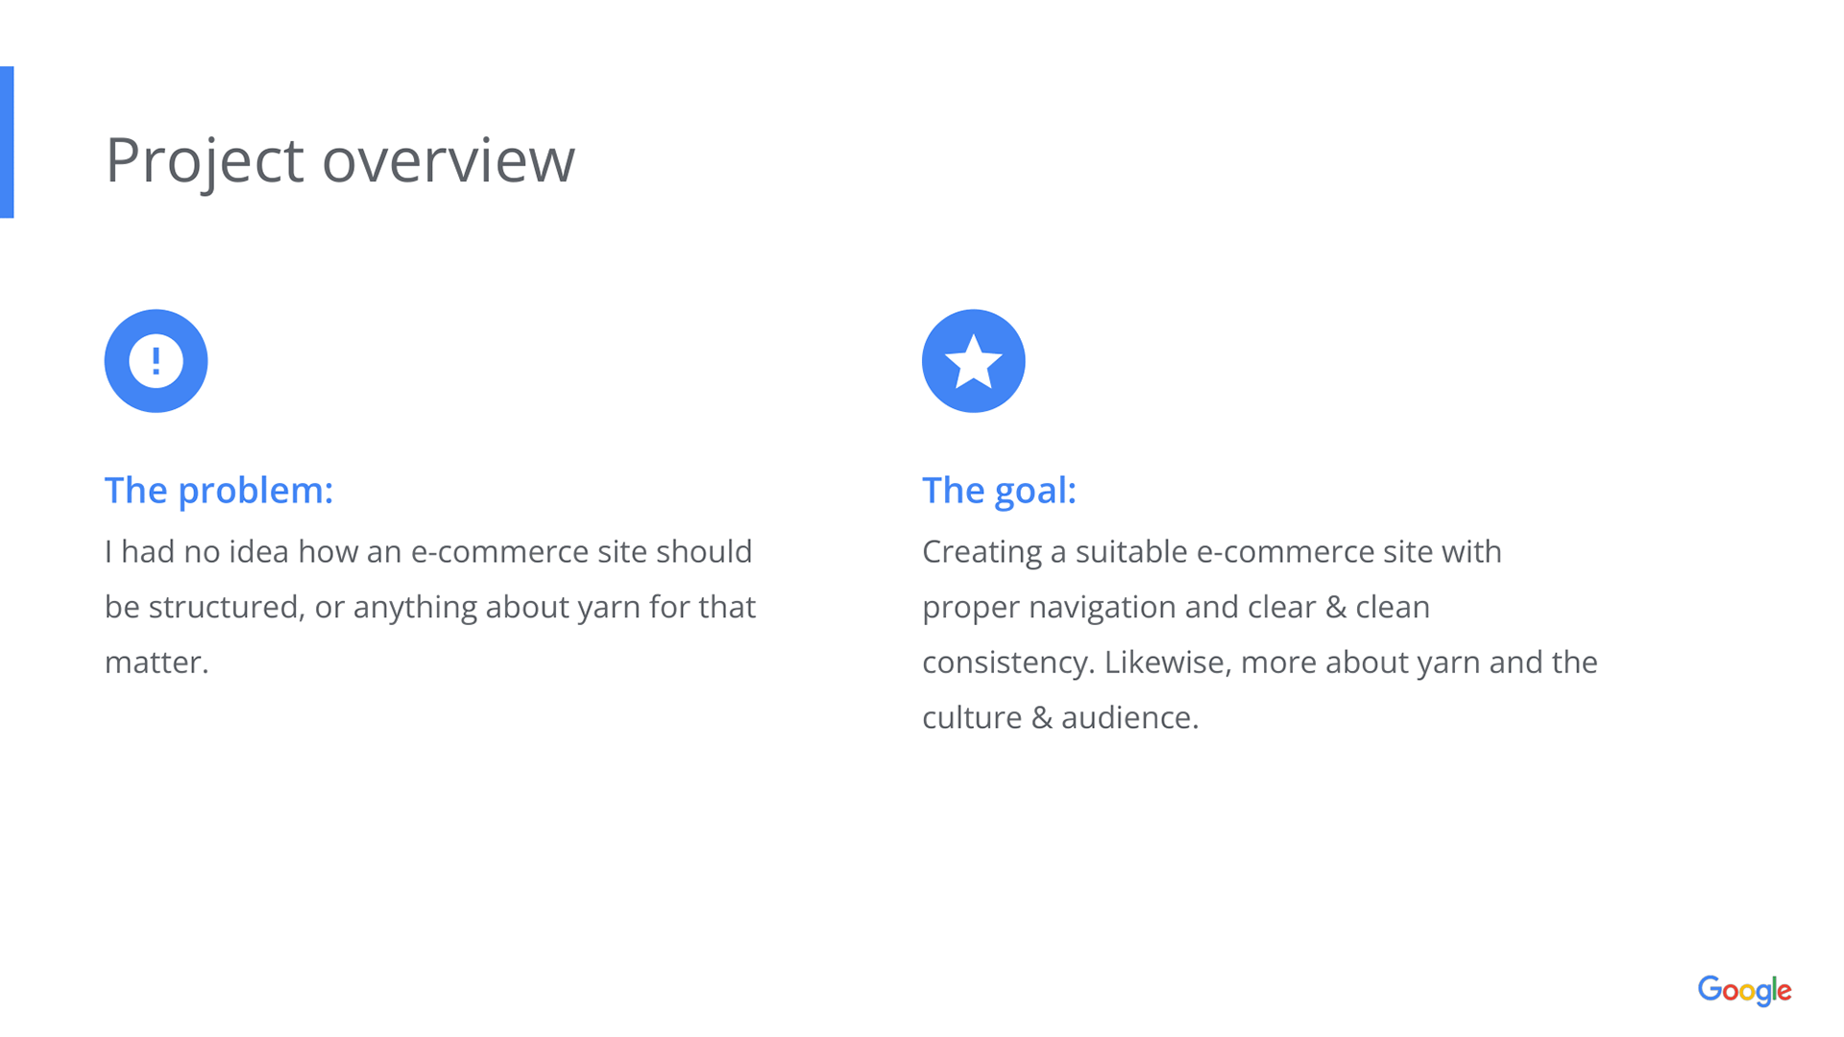The image size is (1844, 1037).
Task: Click the blue exclamation mark icon
Action: pyautogui.click(x=156, y=361)
